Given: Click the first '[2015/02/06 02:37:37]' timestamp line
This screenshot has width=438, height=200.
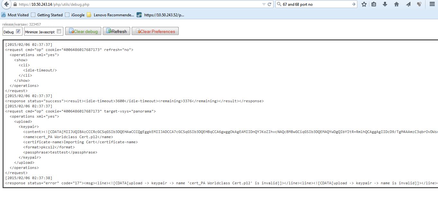Looking at the screenshot, I should (x=29, y=45).
